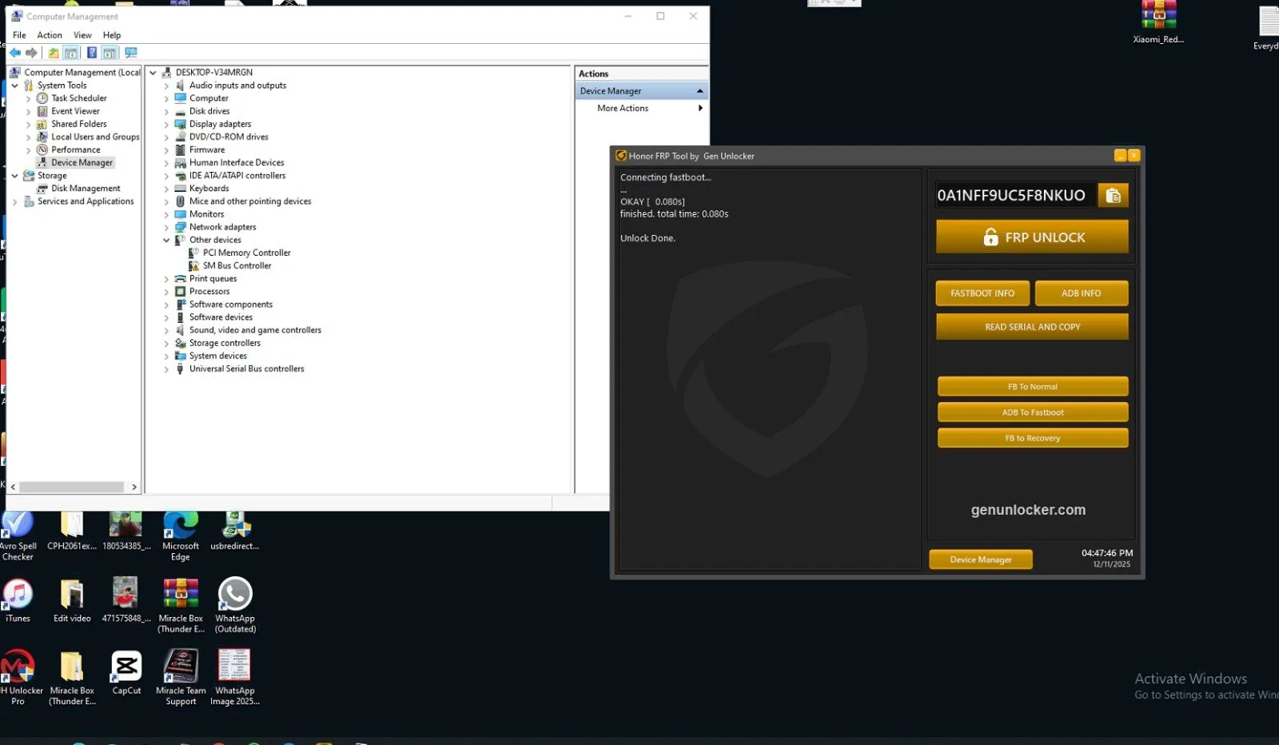Collapse the Other devices category

(x=166, y=241)
